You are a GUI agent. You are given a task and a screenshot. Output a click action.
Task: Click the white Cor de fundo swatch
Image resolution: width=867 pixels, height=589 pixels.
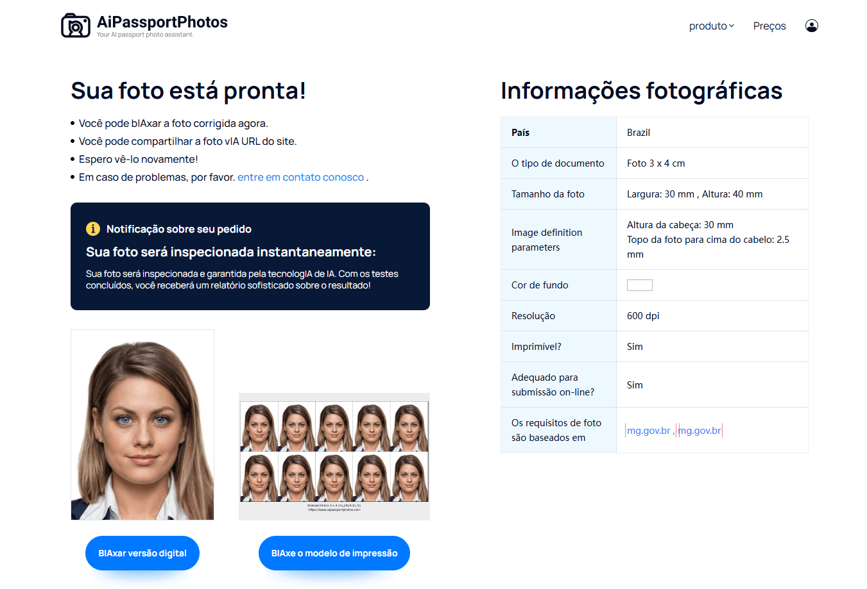(640, 285)
